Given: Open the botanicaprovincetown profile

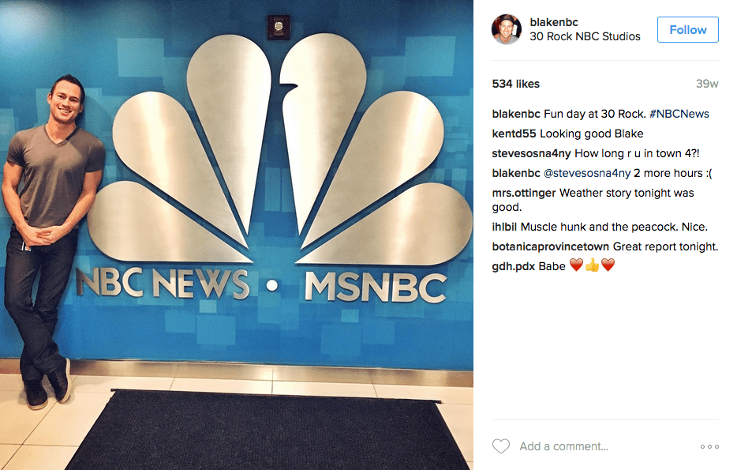Looking at the screenshot, I should [x=551, y=246].
